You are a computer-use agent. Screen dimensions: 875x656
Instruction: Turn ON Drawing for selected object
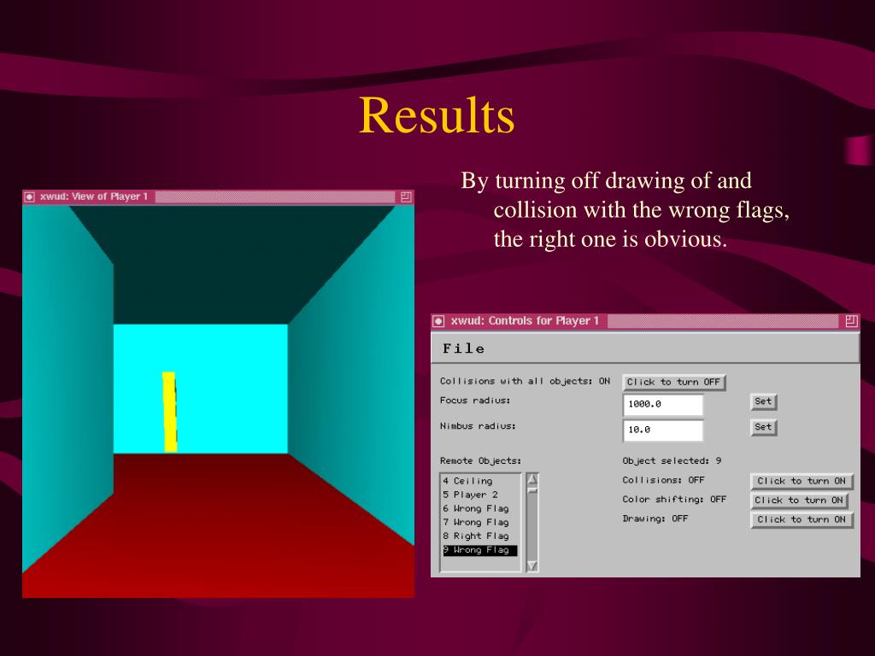tap(802, 519)
